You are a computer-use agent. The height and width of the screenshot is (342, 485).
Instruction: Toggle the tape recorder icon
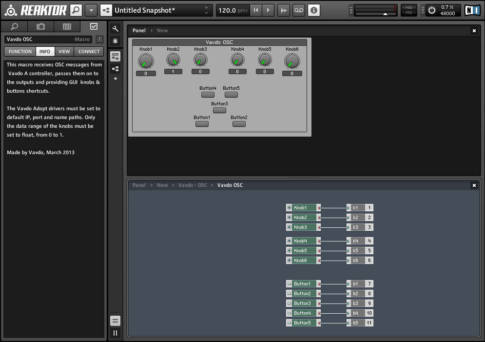click(x=298, y=10)
